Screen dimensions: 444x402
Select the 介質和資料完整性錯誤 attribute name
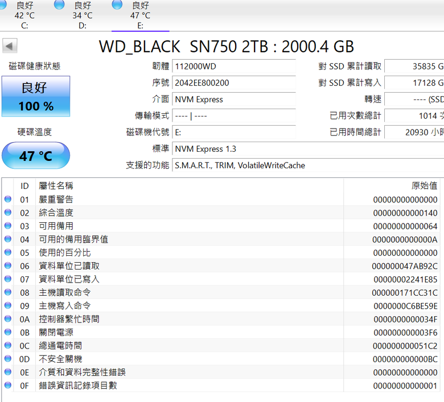tap(82, 372)
